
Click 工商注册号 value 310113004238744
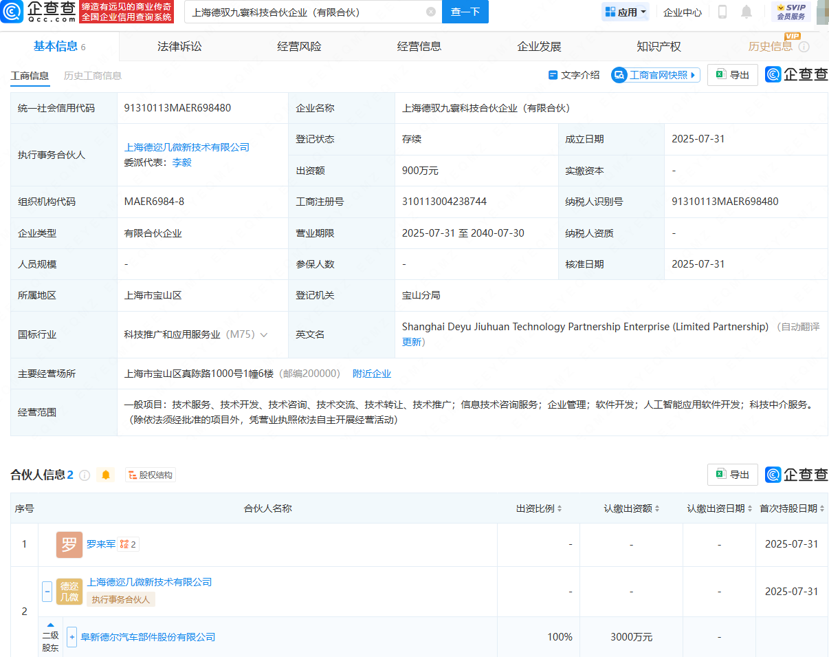(444, 202)
